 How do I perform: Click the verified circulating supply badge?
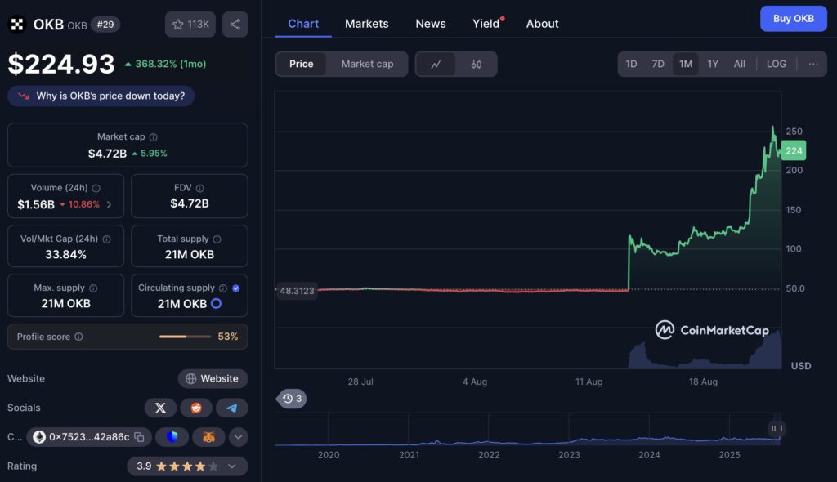point(236,288)
